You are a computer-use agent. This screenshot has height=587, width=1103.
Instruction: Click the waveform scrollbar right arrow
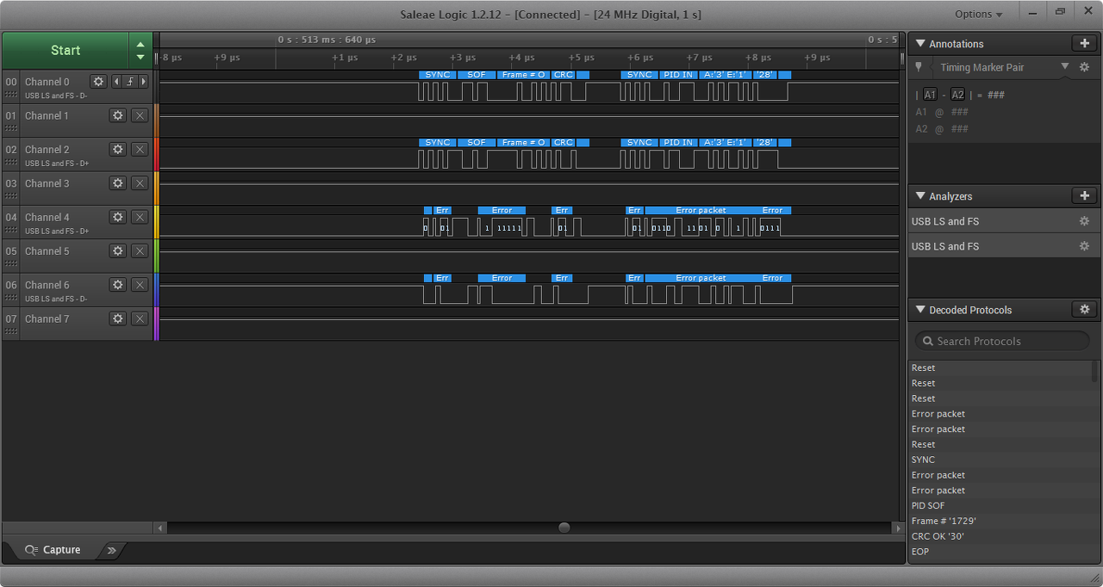point(897,528)
